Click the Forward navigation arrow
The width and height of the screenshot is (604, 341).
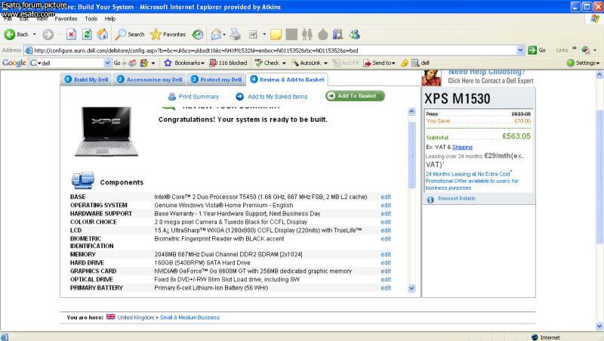tap(48, 34)
